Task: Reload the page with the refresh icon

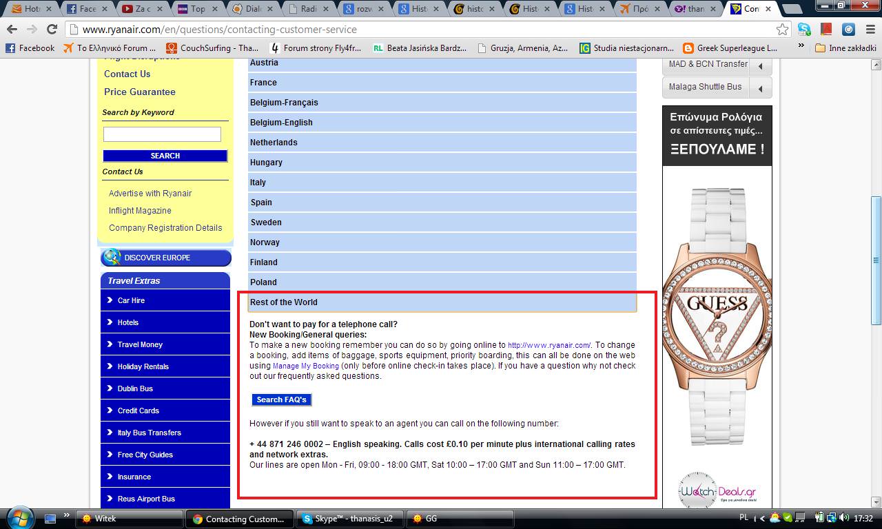Action: coord(52,30)
